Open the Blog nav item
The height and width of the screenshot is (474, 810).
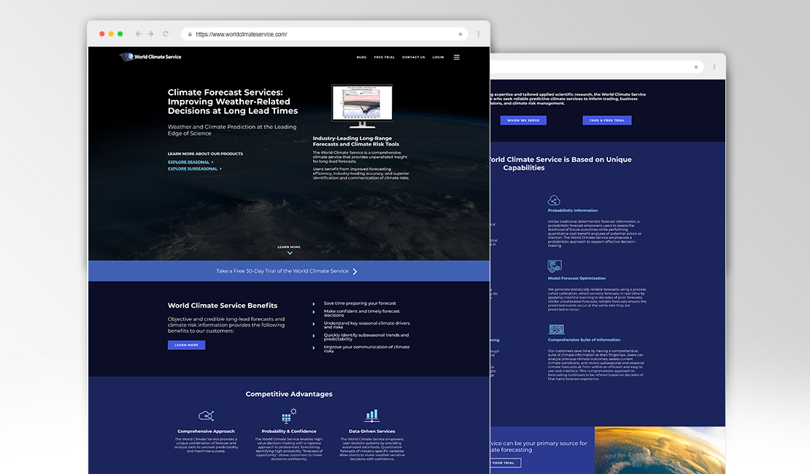tap(362, 58)
